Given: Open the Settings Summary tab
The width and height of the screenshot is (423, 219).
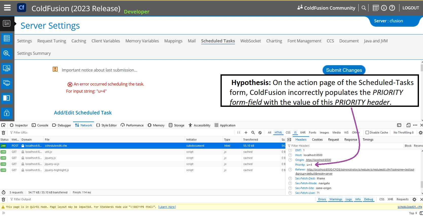Looking at the screenshot, I should (x=34, y=53).
